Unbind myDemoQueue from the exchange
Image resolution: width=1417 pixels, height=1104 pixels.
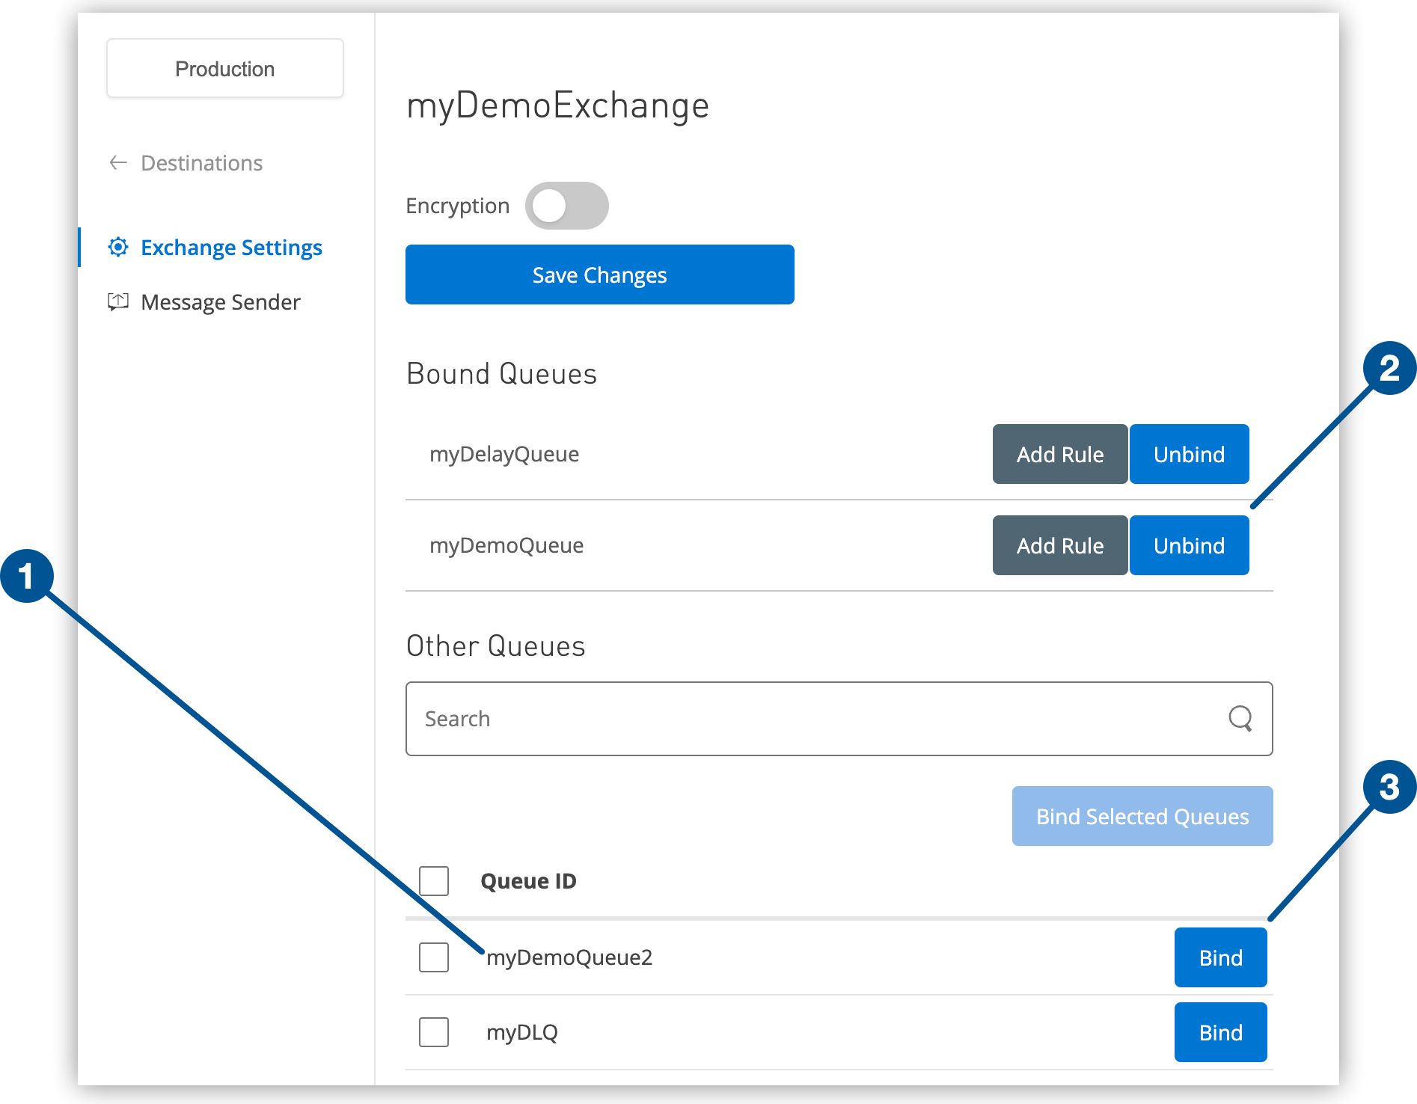1188,545
